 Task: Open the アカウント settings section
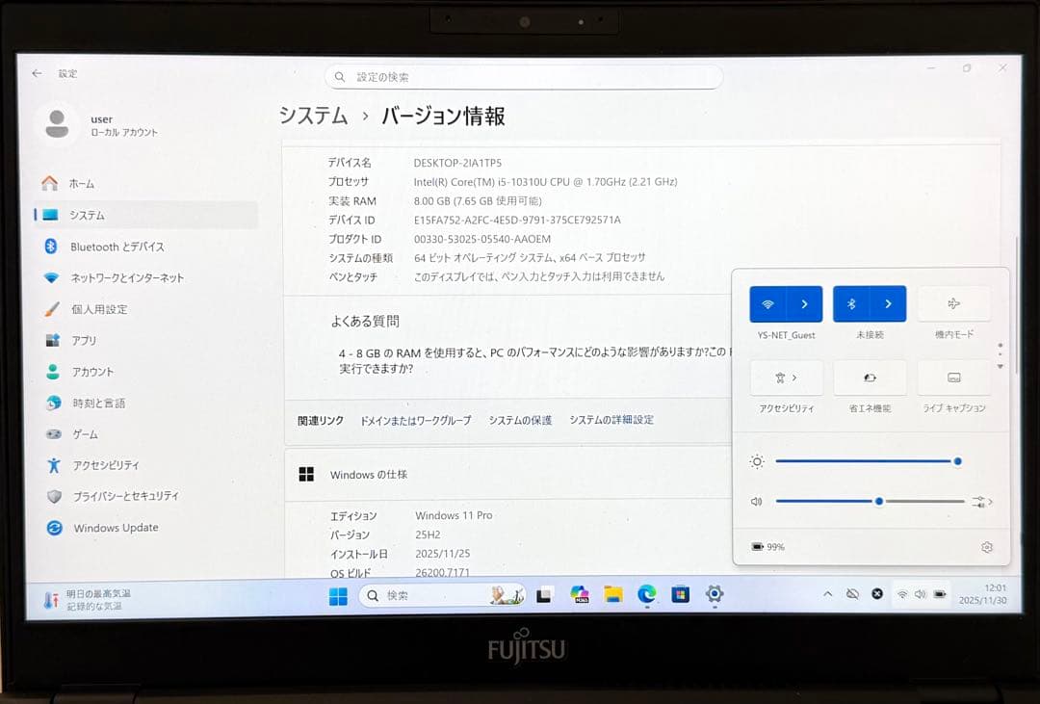92,371
